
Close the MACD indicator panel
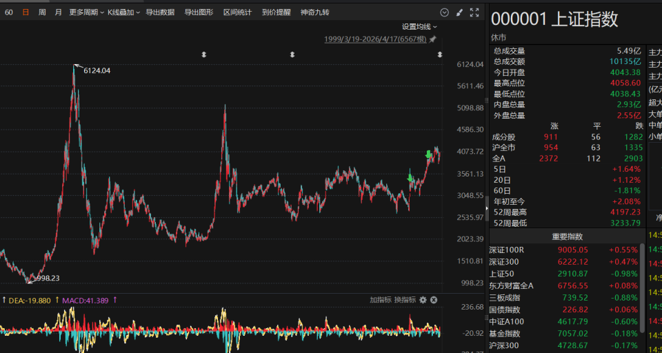tap(434, 300)
